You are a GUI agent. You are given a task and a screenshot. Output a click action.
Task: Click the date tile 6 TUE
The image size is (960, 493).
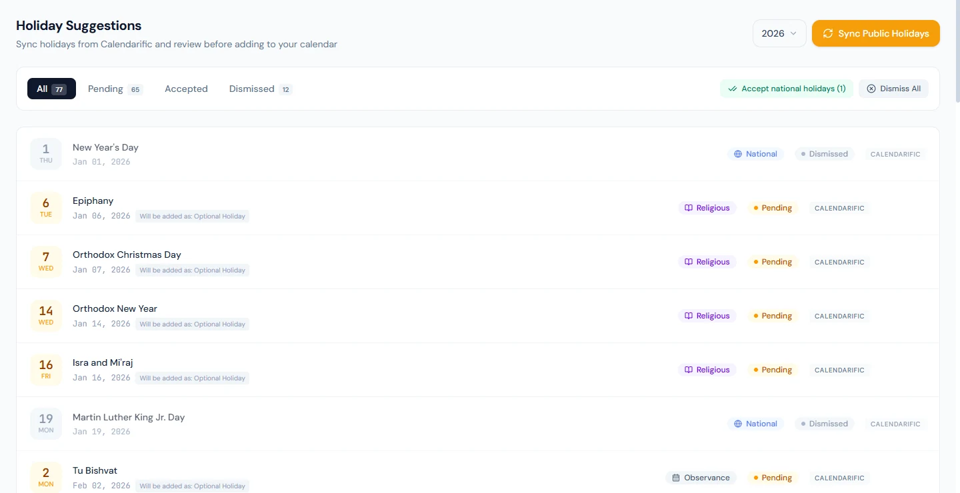click(x=46, y=208)
